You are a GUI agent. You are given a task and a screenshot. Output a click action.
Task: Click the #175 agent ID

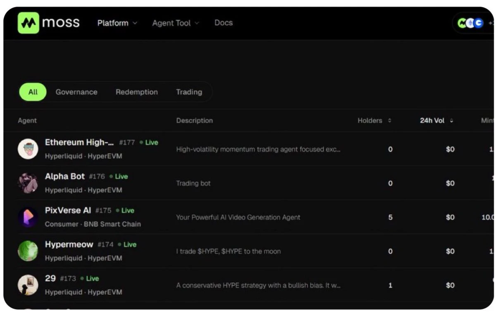click(x=103, y=211)
